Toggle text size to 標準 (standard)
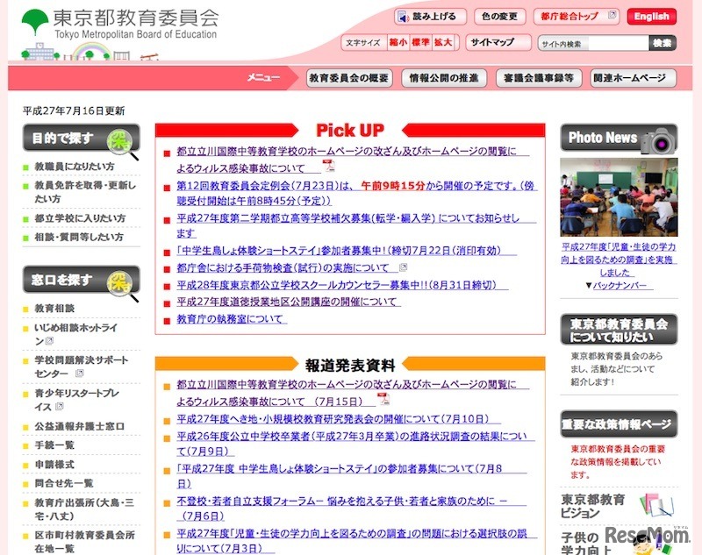Image resolution: width=702 pixels, height=555 pixels. (x=419, y=41)
